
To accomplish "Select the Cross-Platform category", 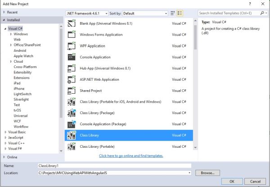I will point(25,67).
